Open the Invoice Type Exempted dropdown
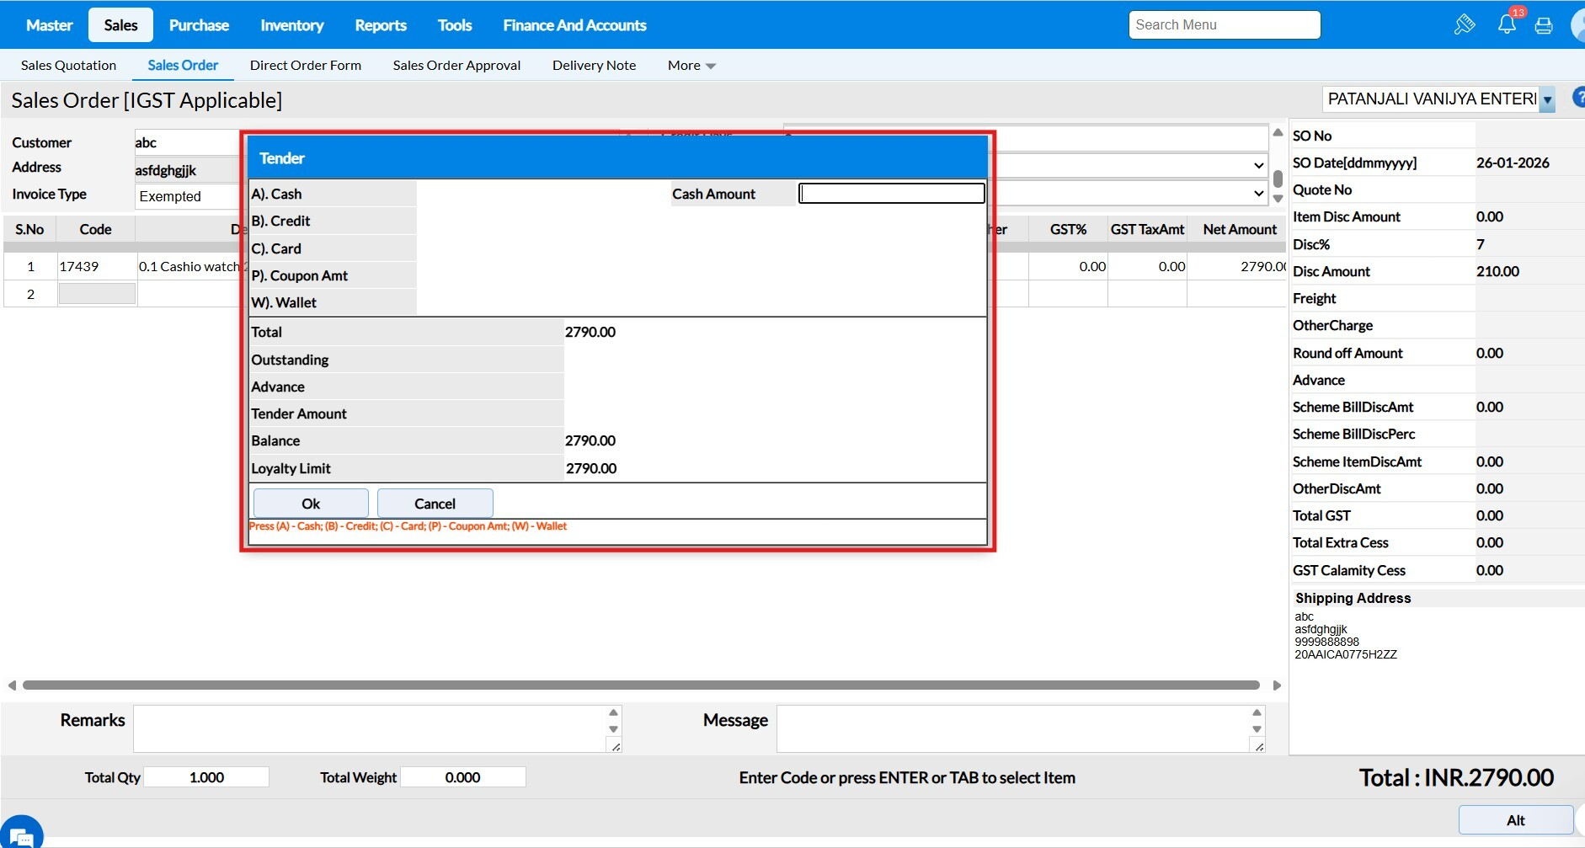Image resolution: width=1585 pixels, height=848 pixels. click(187, 196)
